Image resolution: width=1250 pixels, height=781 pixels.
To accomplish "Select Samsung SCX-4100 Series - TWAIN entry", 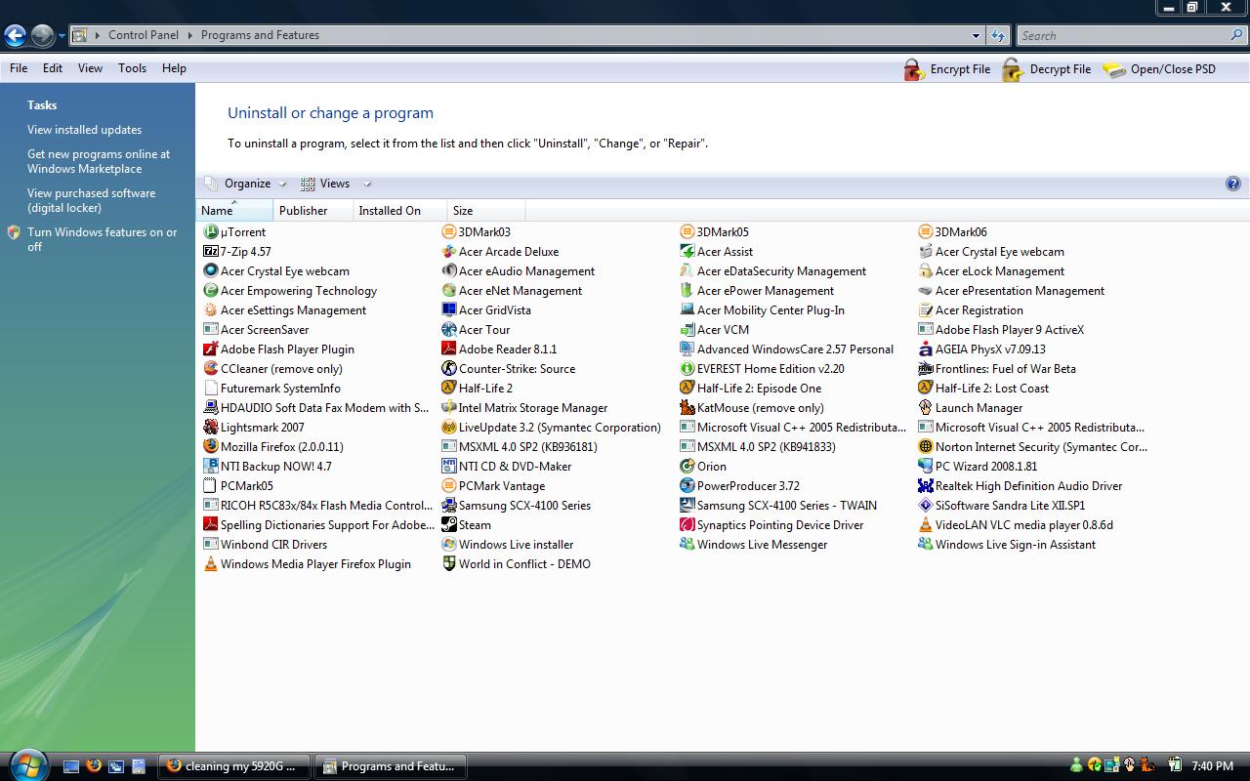I will 778,506.
